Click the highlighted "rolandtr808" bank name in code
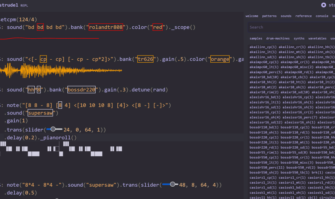 (x=108, y=27)
